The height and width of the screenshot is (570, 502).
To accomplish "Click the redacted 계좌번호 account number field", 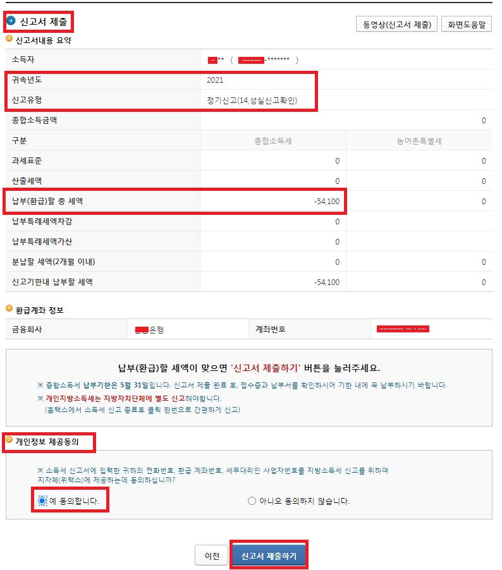I will point(403,329).
